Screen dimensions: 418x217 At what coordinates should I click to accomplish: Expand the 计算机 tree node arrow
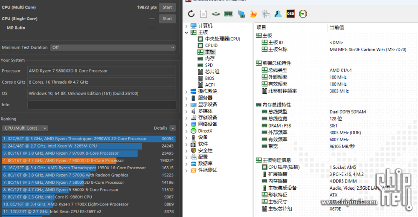pos(186,26)
